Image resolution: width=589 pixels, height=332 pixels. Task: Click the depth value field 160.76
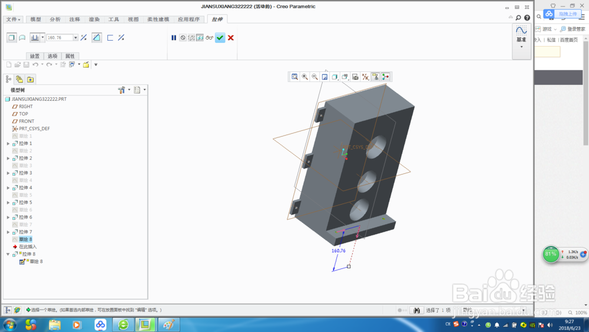point(59,38)
